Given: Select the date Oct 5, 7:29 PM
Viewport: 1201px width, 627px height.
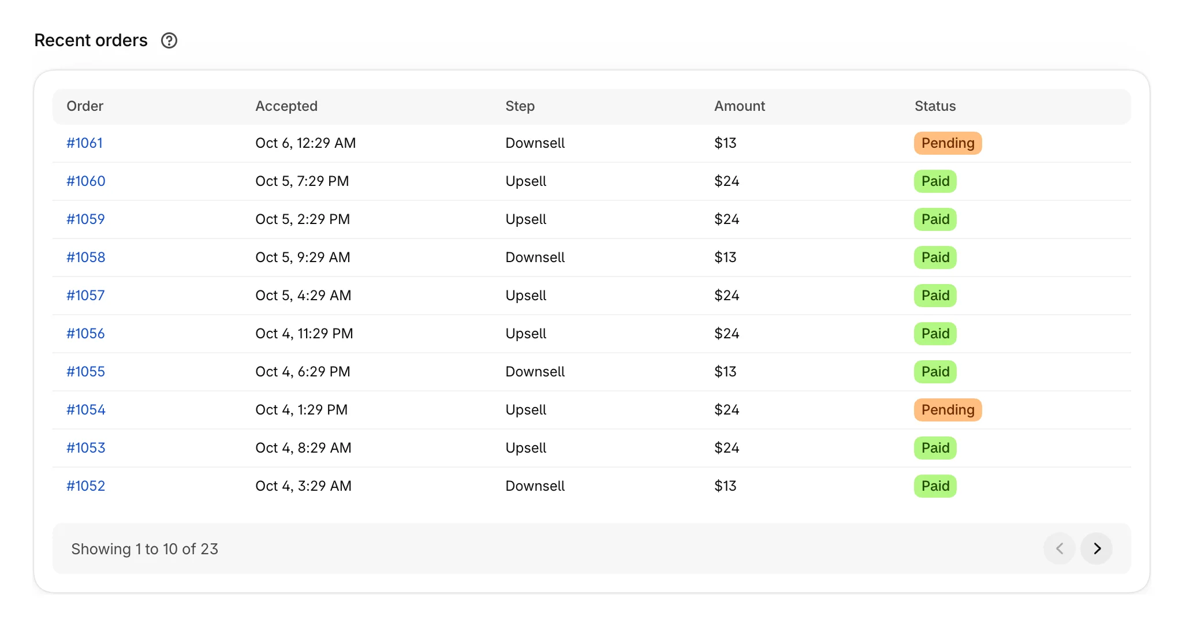Looking at the screenshot, I should tap(302, 181).
